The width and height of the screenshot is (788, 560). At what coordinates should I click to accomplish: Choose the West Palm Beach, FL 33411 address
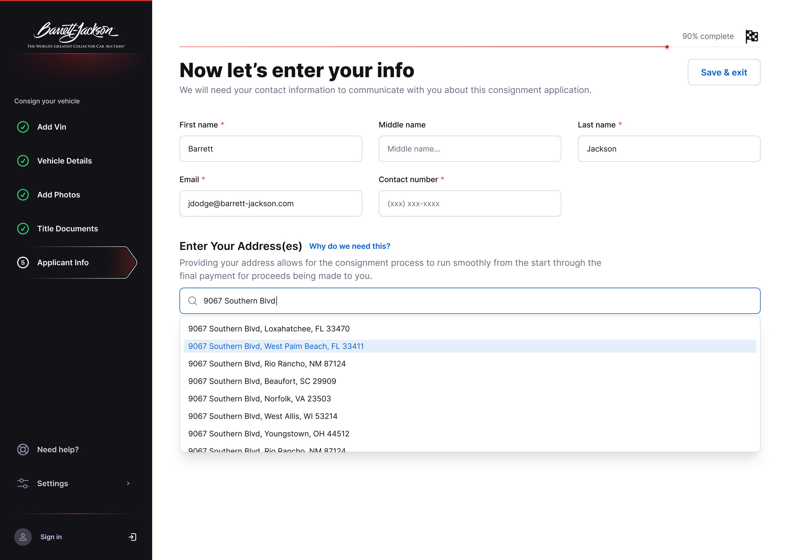click(x=470, y=346)
